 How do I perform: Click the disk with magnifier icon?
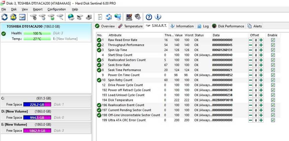[x=60, y=17]
